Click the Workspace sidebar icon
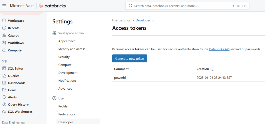The width and height of the screenshot is (265, 124). 4,21
